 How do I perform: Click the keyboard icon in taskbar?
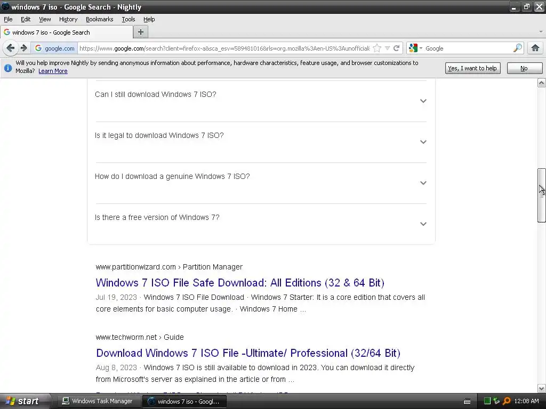click(467, 402)
